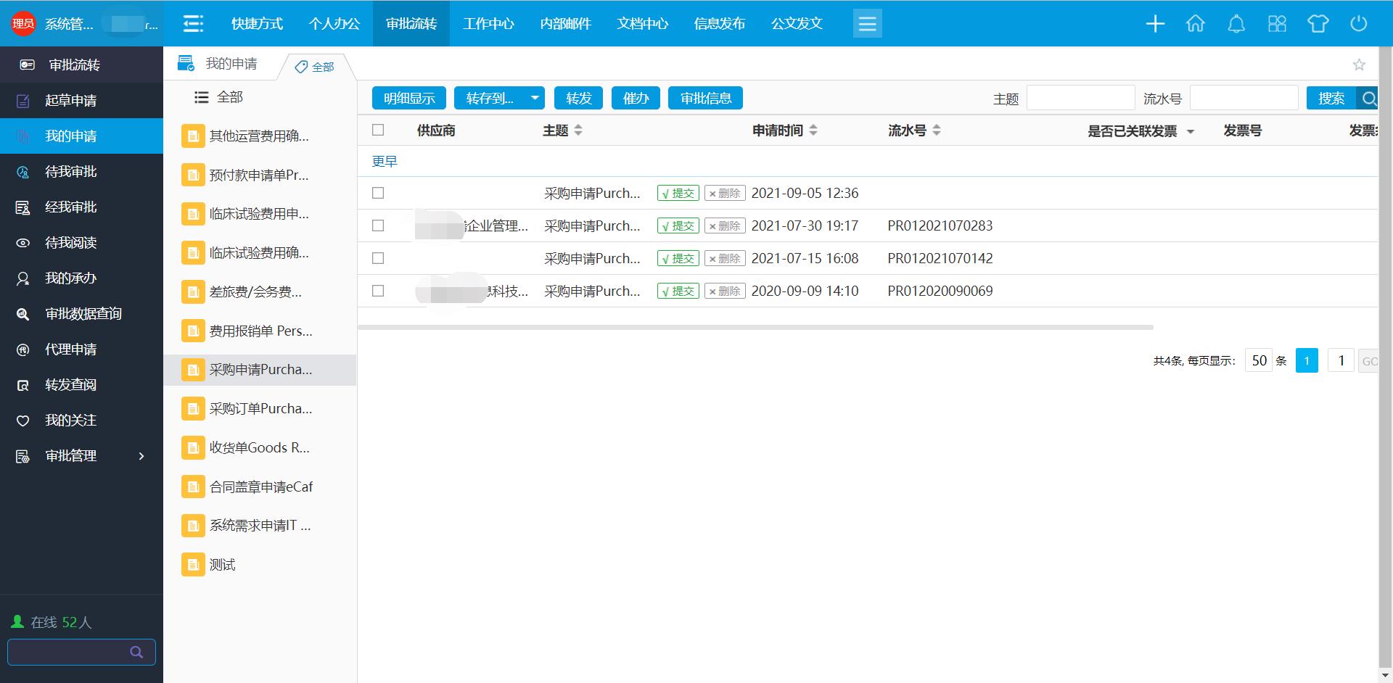Screen dimensions: 1393x683
Task: Toggle sidebar with the collapse menu icon
Action: [x=193, y=24]
